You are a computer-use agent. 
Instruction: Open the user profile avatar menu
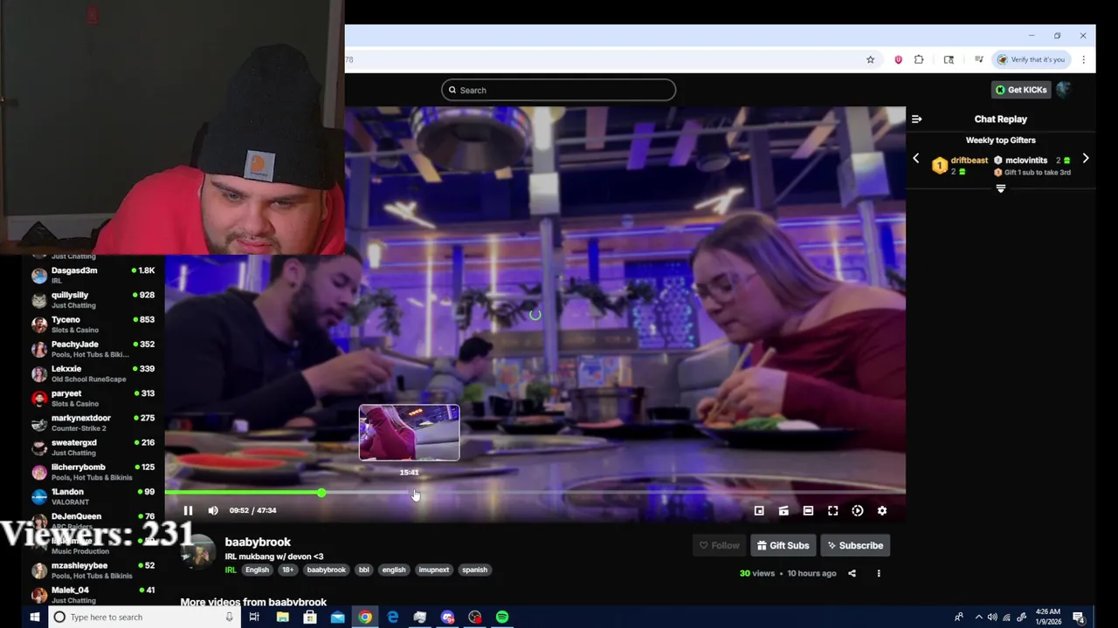1064,89
